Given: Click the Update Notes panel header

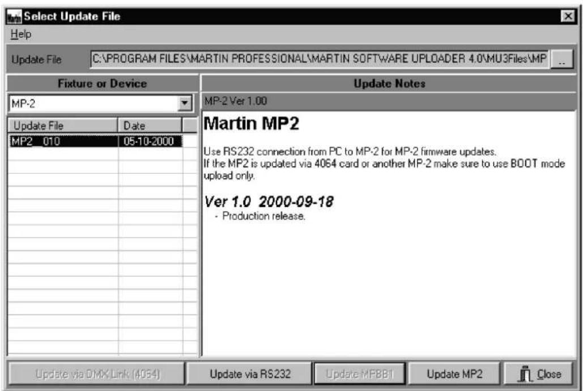Looking at the screenshot, I should tap(389, 83).
